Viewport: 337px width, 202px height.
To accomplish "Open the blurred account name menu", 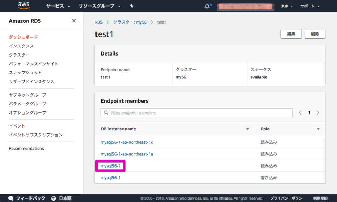I will (x=245, y=6).
